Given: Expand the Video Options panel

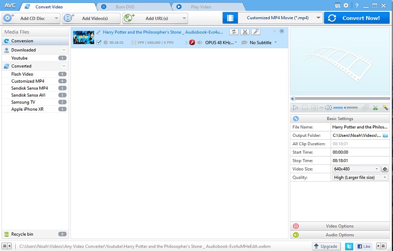Looking at the screenshot, I should [340, 226].
